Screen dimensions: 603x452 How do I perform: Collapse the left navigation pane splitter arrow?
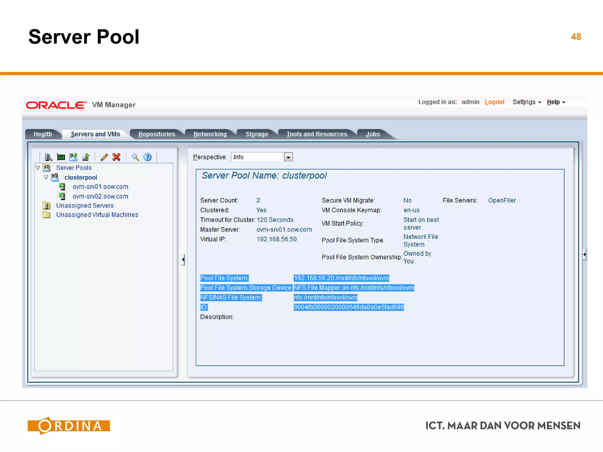click(x=183, y=260)
